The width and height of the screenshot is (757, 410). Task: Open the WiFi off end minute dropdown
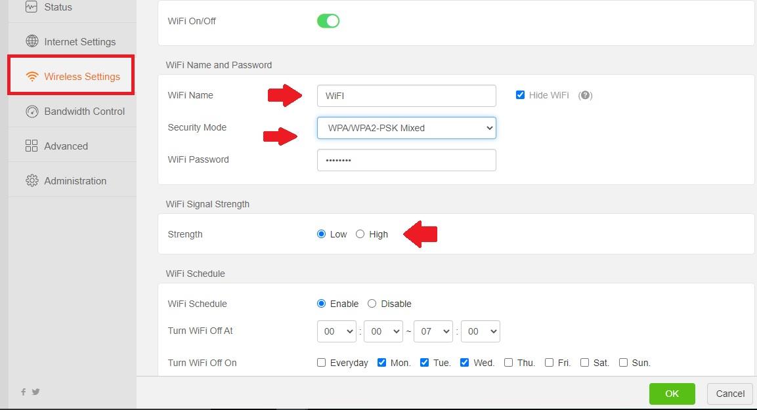click(x=481, y=331)
